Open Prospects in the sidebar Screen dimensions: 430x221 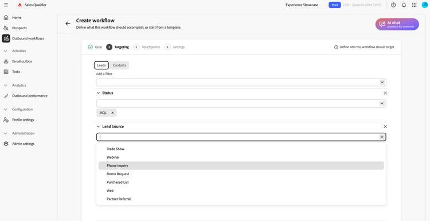click(19, 28)
